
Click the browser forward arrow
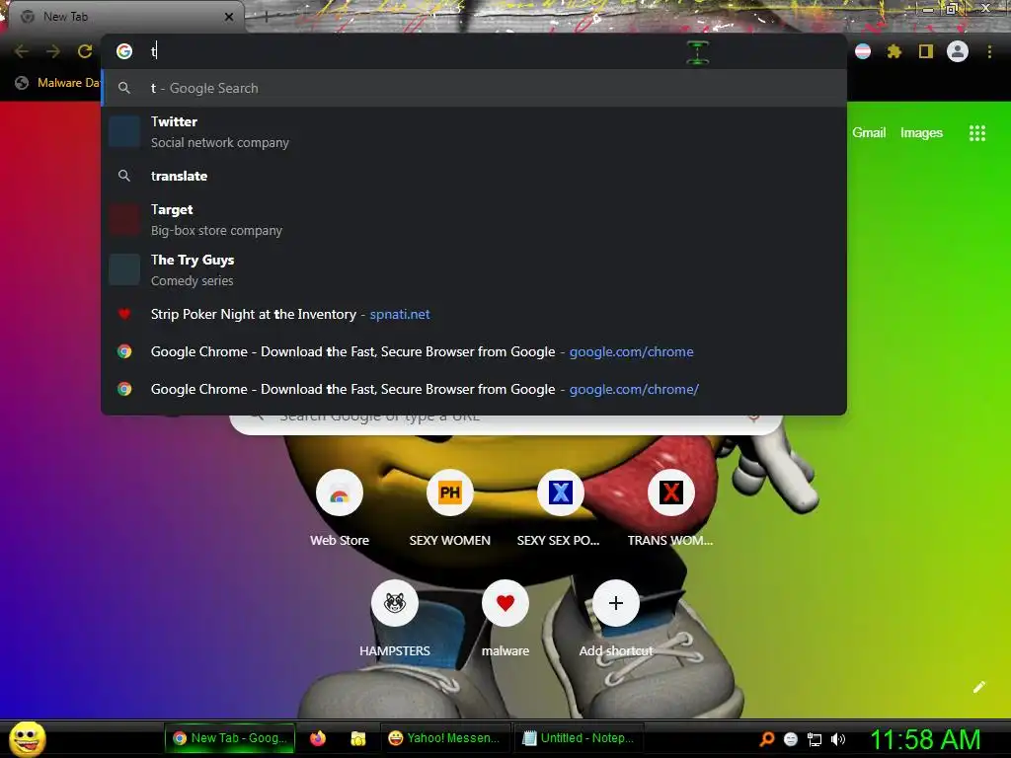(53, 51)
